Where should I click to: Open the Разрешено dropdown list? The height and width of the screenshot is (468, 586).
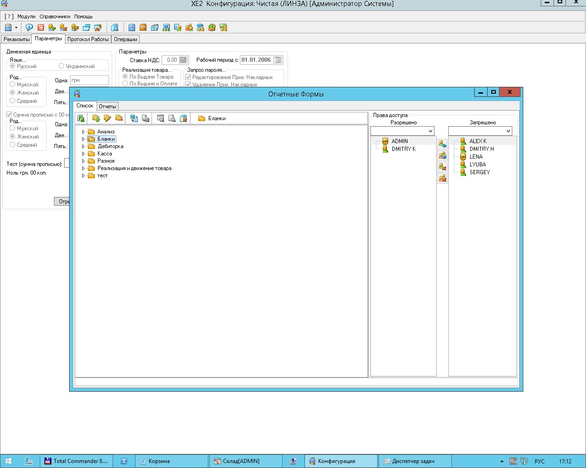430,131
